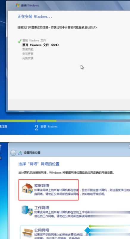Click the 选择"网络"网络的位置 heading
The image size is (130, 239).
pos(39,164)
